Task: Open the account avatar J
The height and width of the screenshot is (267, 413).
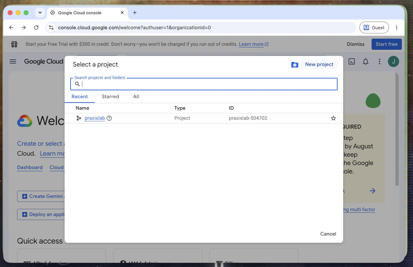Action: pyautogui.click(x=393, y=61)
